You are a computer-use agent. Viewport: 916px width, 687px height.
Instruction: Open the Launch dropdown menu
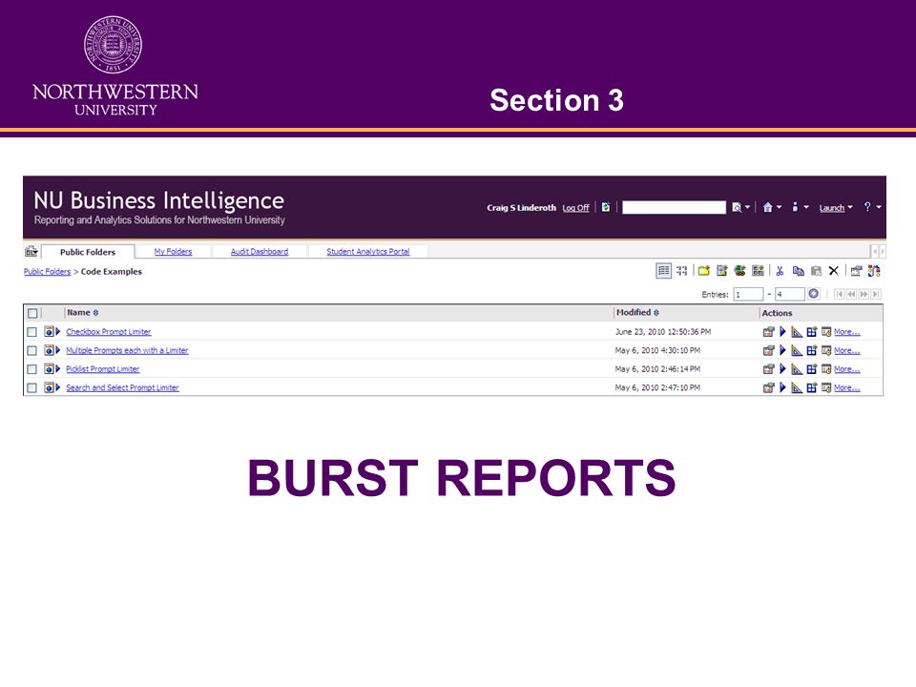click(836, 207)
